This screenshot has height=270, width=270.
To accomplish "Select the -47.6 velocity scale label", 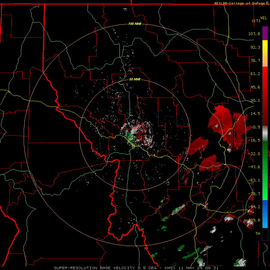I will click(x=254, y=167).
